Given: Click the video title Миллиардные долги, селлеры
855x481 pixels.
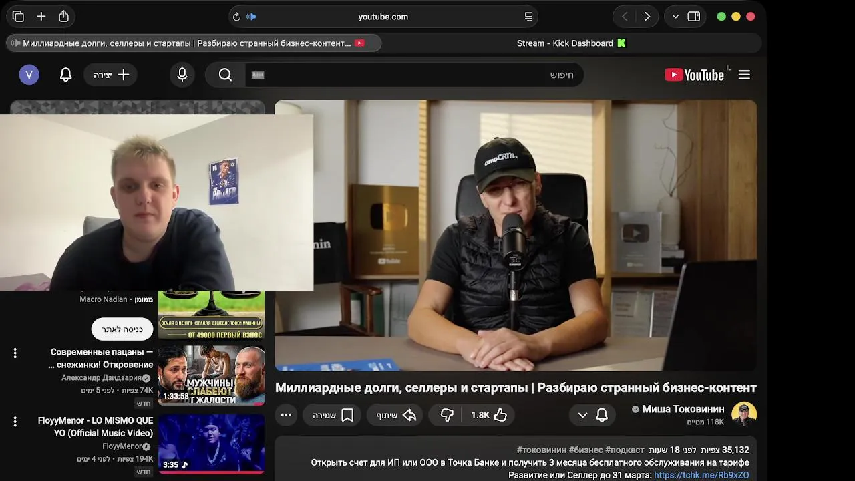Looking at the screenshot, I should 516,388.
